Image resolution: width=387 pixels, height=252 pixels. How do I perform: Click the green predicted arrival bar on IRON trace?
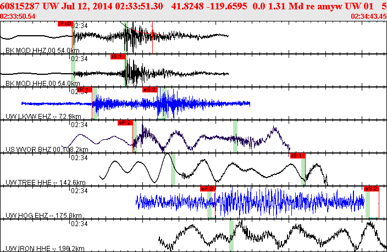pyautogui.click(x=231, y=235)
